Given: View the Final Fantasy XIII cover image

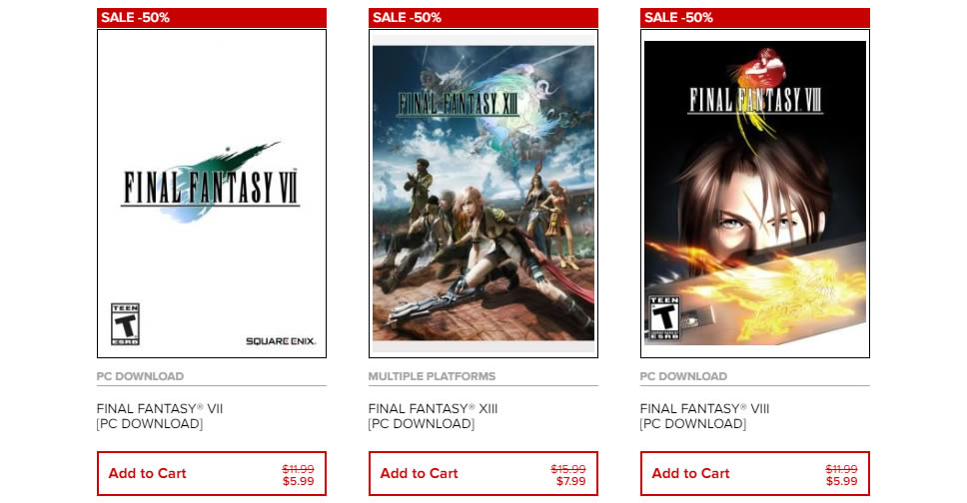Looking at the screenshot, I should point(483,195).
